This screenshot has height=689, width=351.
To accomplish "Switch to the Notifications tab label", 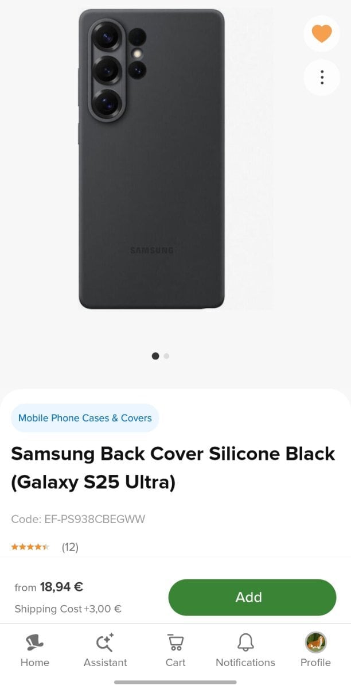I will click(x=245, y=663).
